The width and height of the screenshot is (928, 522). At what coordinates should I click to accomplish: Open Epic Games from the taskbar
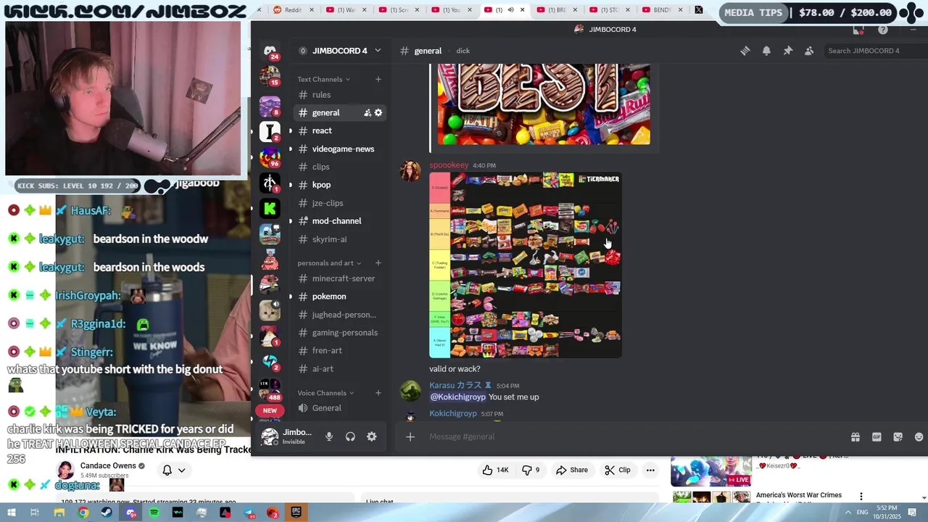click(296, 513)
